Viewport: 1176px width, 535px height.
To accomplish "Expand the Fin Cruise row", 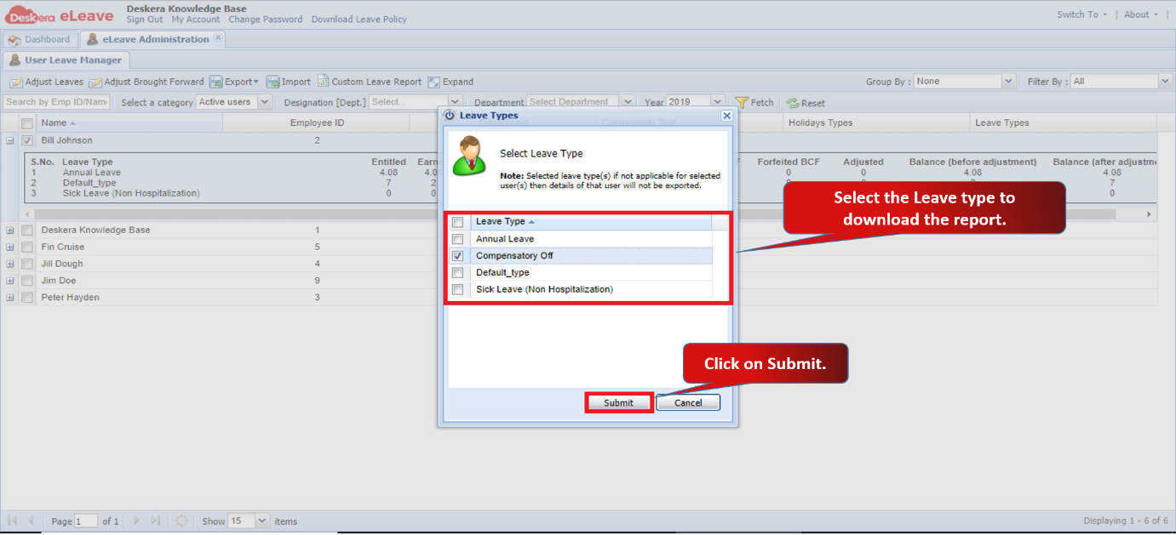I will tap(10, 247).
